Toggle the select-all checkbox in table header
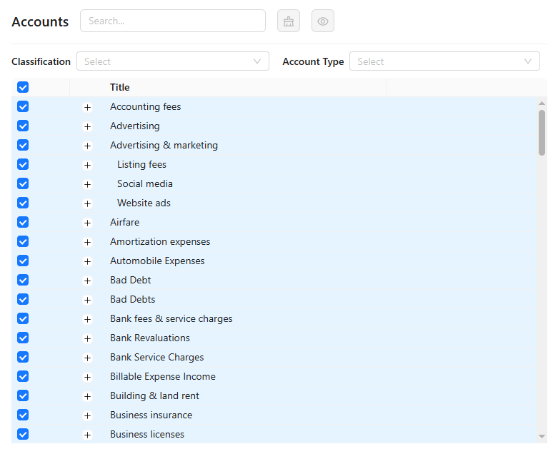558x454 pixels. [23, 87]
